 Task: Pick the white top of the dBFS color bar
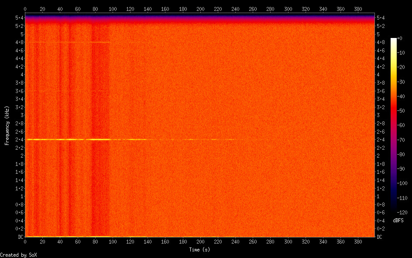(394, 40)
